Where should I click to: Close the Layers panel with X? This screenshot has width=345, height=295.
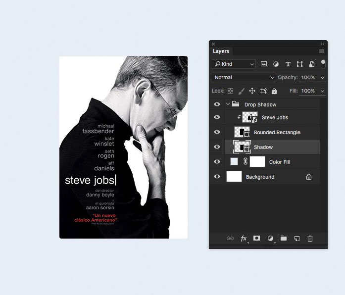(x=213, y=44)
